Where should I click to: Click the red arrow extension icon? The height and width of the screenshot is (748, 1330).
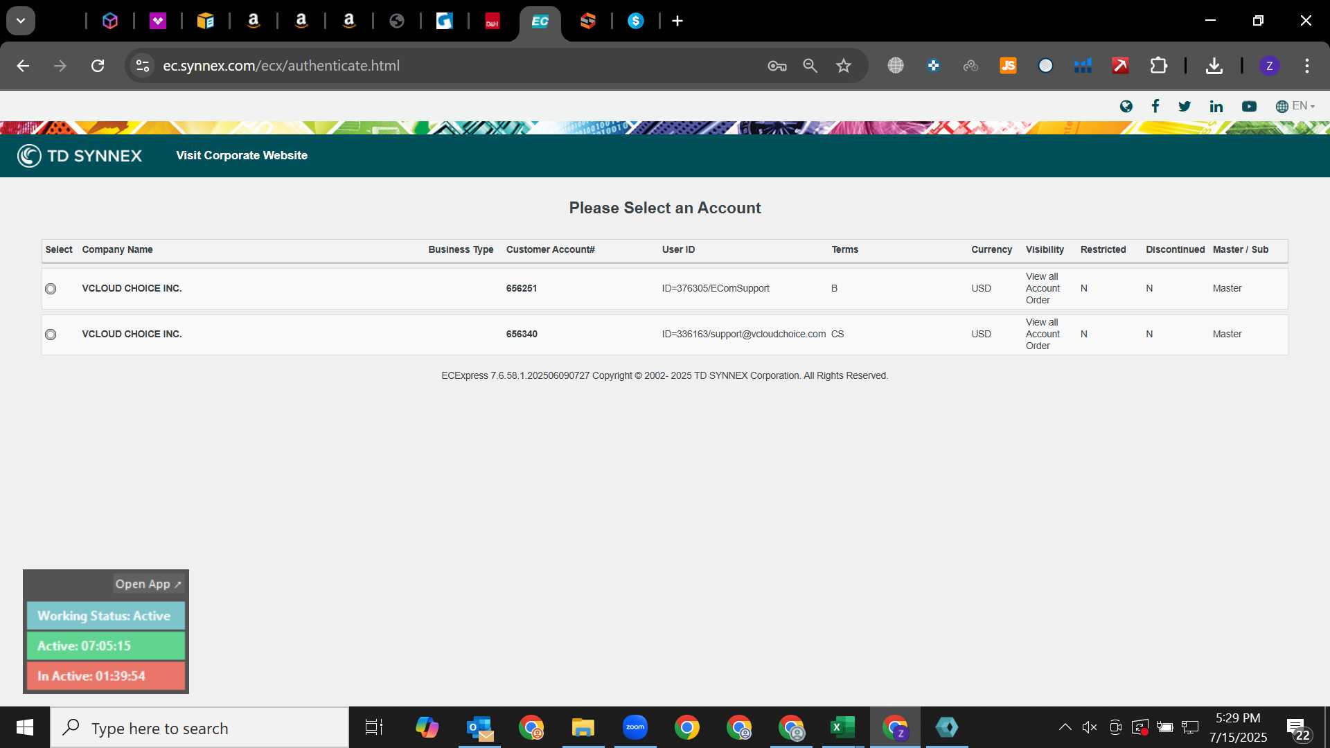pyautogui.click(x=1120, y=66)
